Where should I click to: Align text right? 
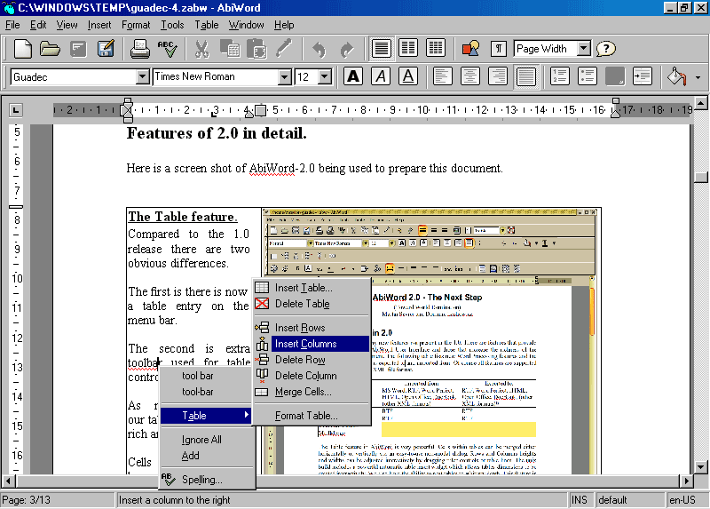(498, 76)
